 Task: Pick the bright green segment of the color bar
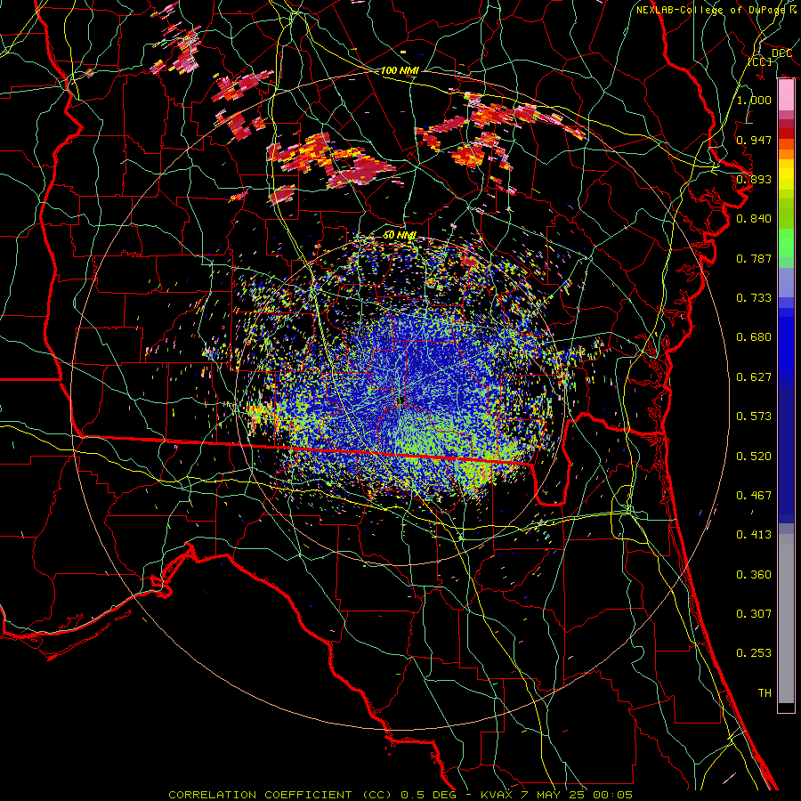[x=786, y=242]
